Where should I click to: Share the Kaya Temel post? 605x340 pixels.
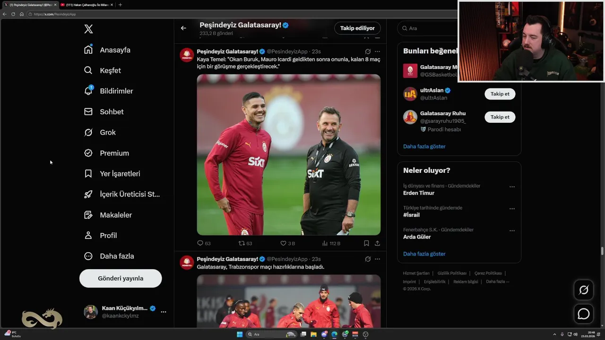point(377,243)
